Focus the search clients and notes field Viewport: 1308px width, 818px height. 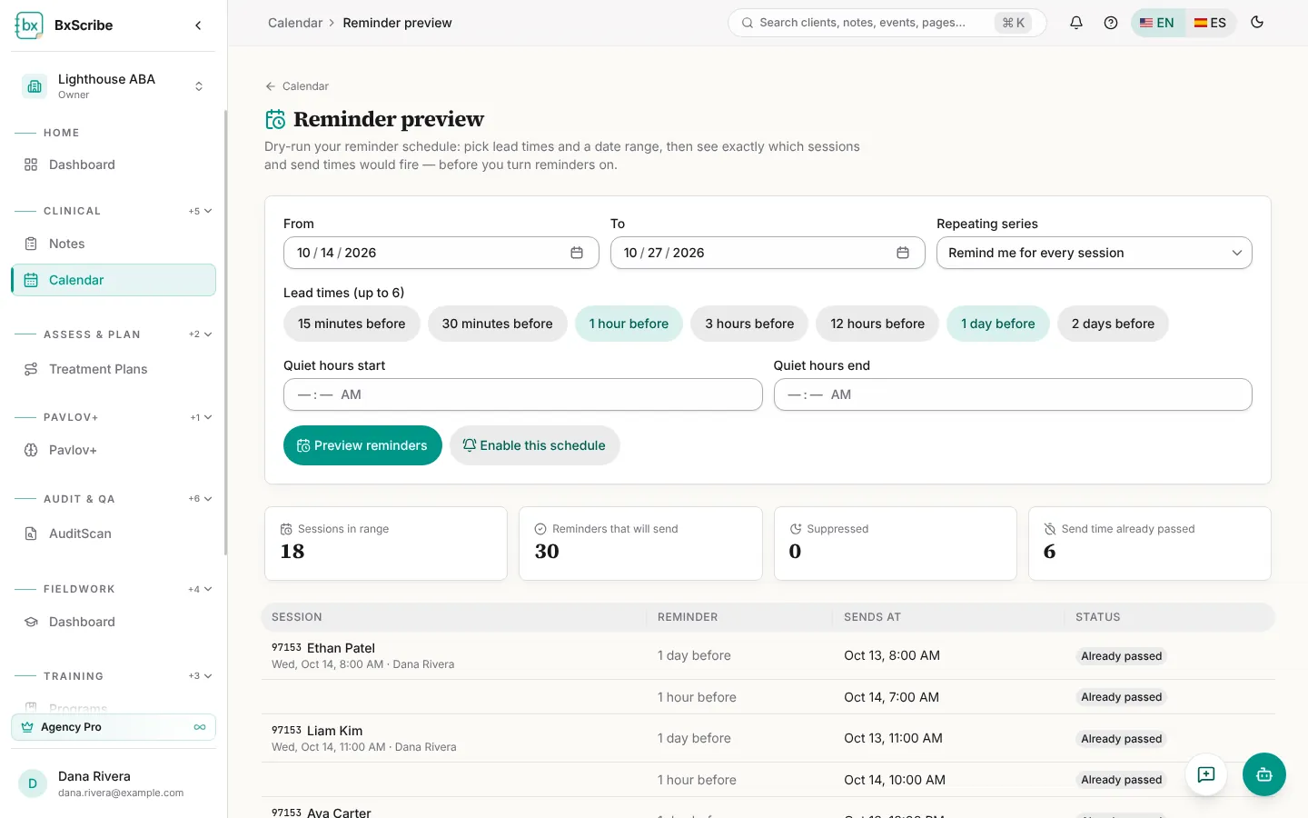coord(887,23)
